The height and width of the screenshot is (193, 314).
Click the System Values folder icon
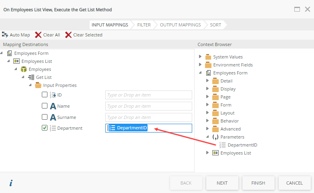pos(208,57)
